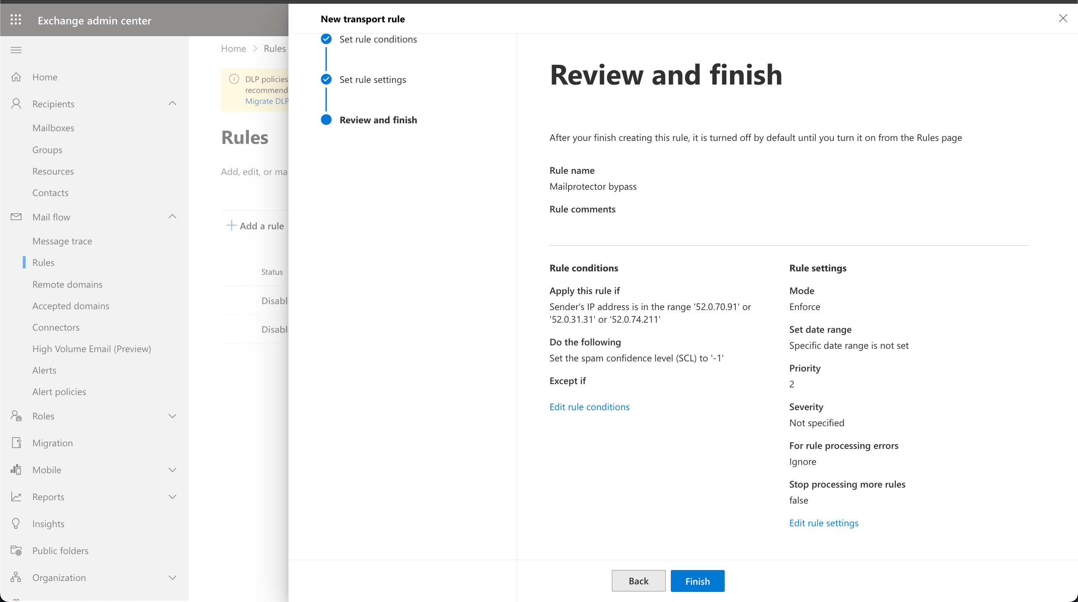Click the Home breadcrumb link

(x=233, y=48)
